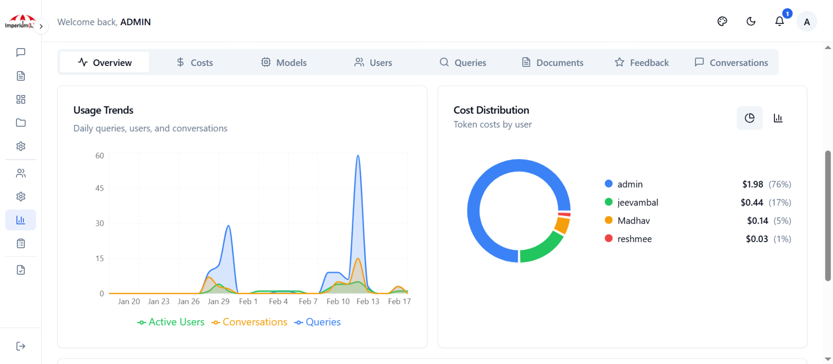Switch Cost Distribution to bar chart view
Screen dimensions: 833x364
coord(778,118)
